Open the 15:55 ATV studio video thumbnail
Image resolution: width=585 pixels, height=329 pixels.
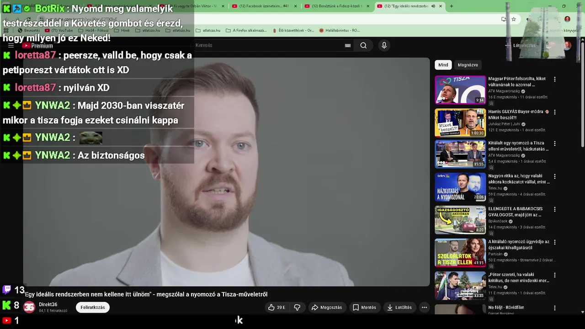[x=460, y=154]
